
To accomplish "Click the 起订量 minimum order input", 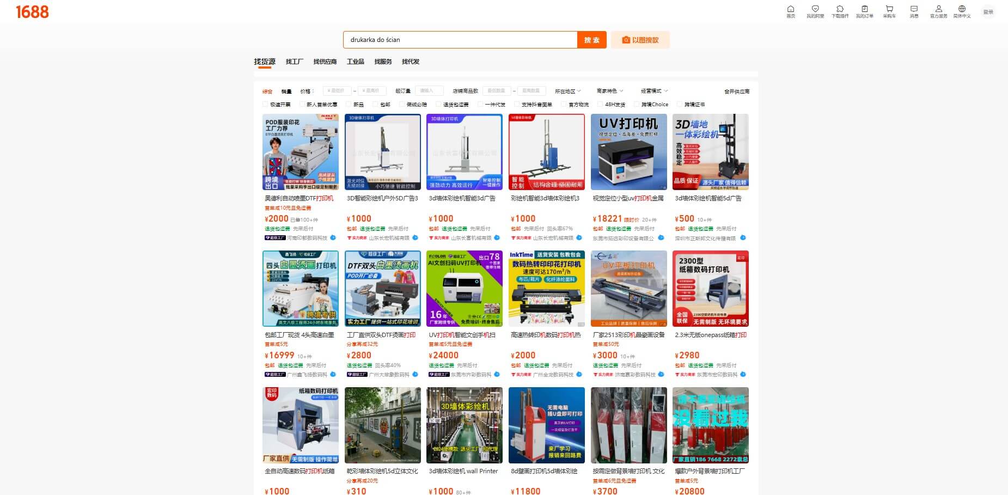I will [429, 91].
